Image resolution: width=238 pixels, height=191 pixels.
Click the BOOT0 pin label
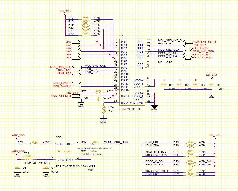pos(127,103)
